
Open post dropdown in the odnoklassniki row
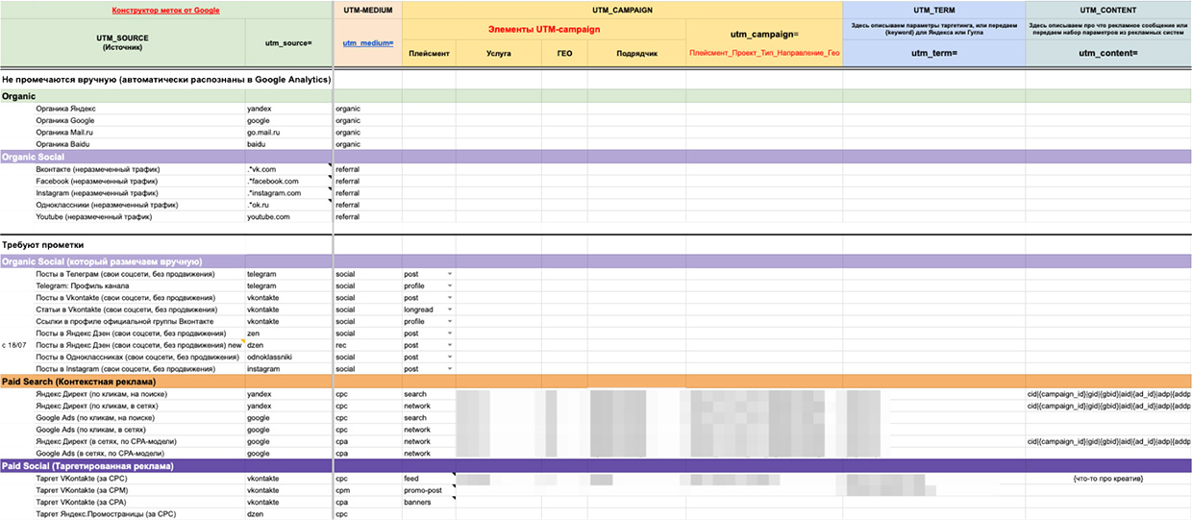[449, 357]
